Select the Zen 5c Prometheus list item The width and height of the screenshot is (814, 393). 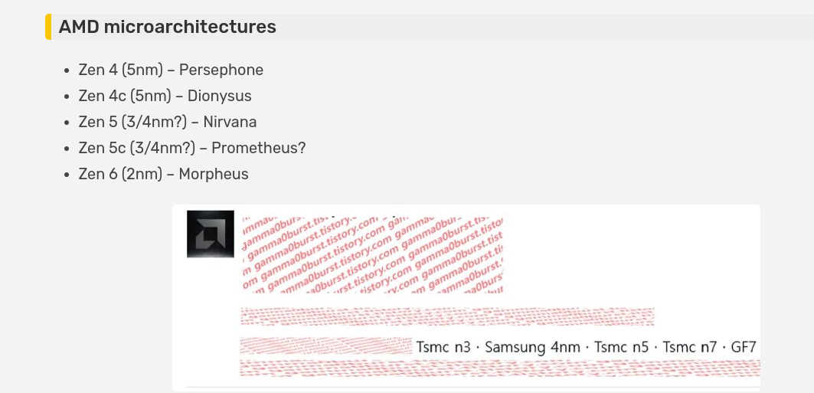click(192, 148)
